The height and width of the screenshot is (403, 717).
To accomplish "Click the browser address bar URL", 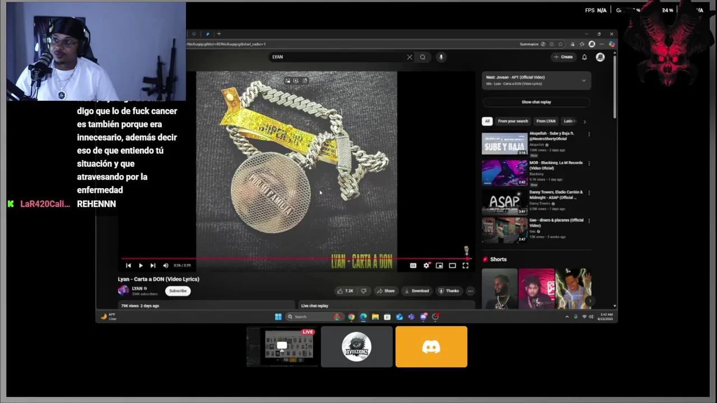I will click(227, 44).
